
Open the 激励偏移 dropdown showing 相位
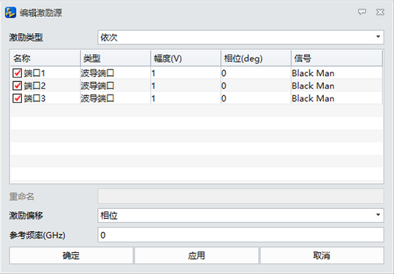coord(240,215)
